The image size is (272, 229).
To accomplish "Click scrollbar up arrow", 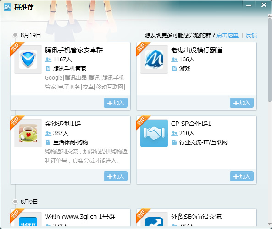I will [269, 16].
